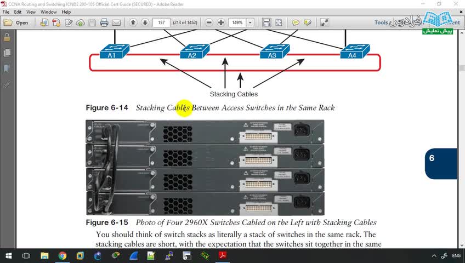Click the scrolling mode fit-width icon
This screenshot has width=465, height=263.
tap(266, 22)
